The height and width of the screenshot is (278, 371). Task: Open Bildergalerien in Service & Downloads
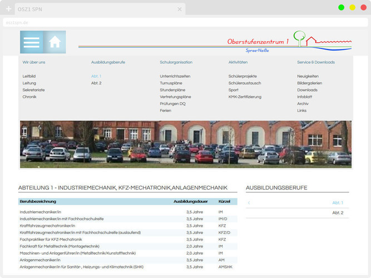[309, 83]
